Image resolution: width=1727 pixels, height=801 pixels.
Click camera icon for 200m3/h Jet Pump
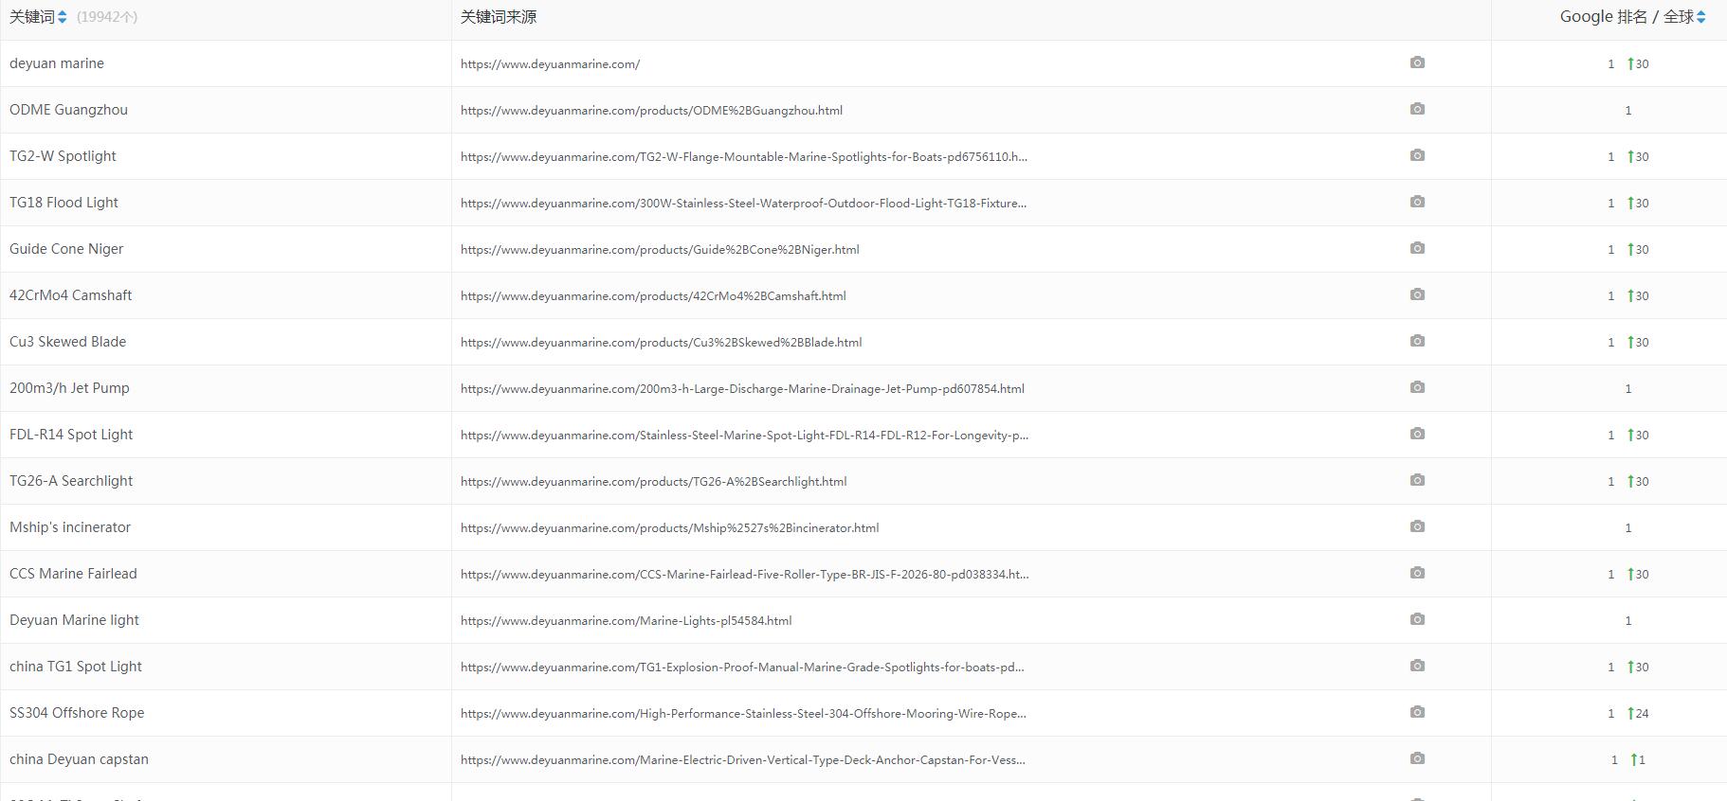click(1417, 387)
